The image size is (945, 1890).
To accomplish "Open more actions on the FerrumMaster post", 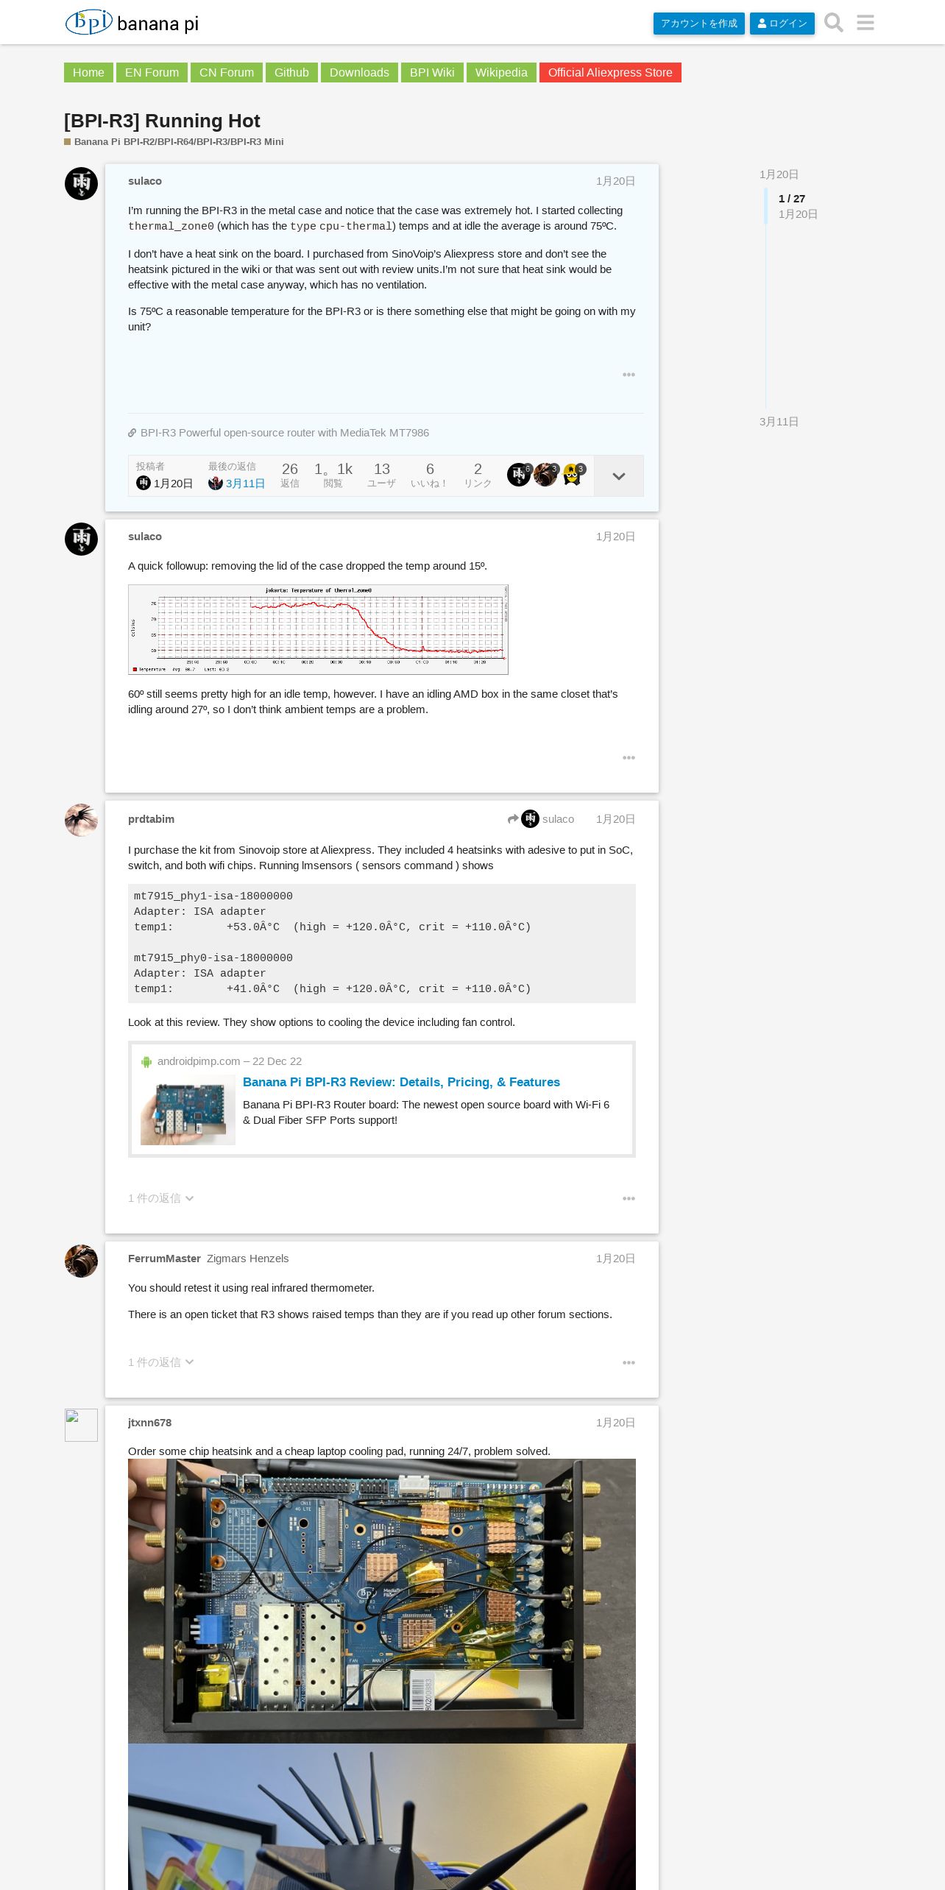I will click(629, 1362).
